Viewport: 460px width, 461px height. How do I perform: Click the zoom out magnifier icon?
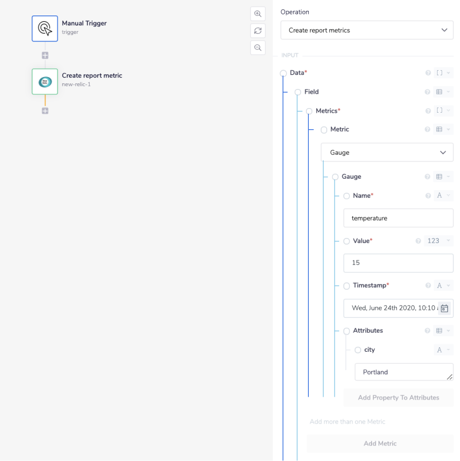[x=258, y=48]
